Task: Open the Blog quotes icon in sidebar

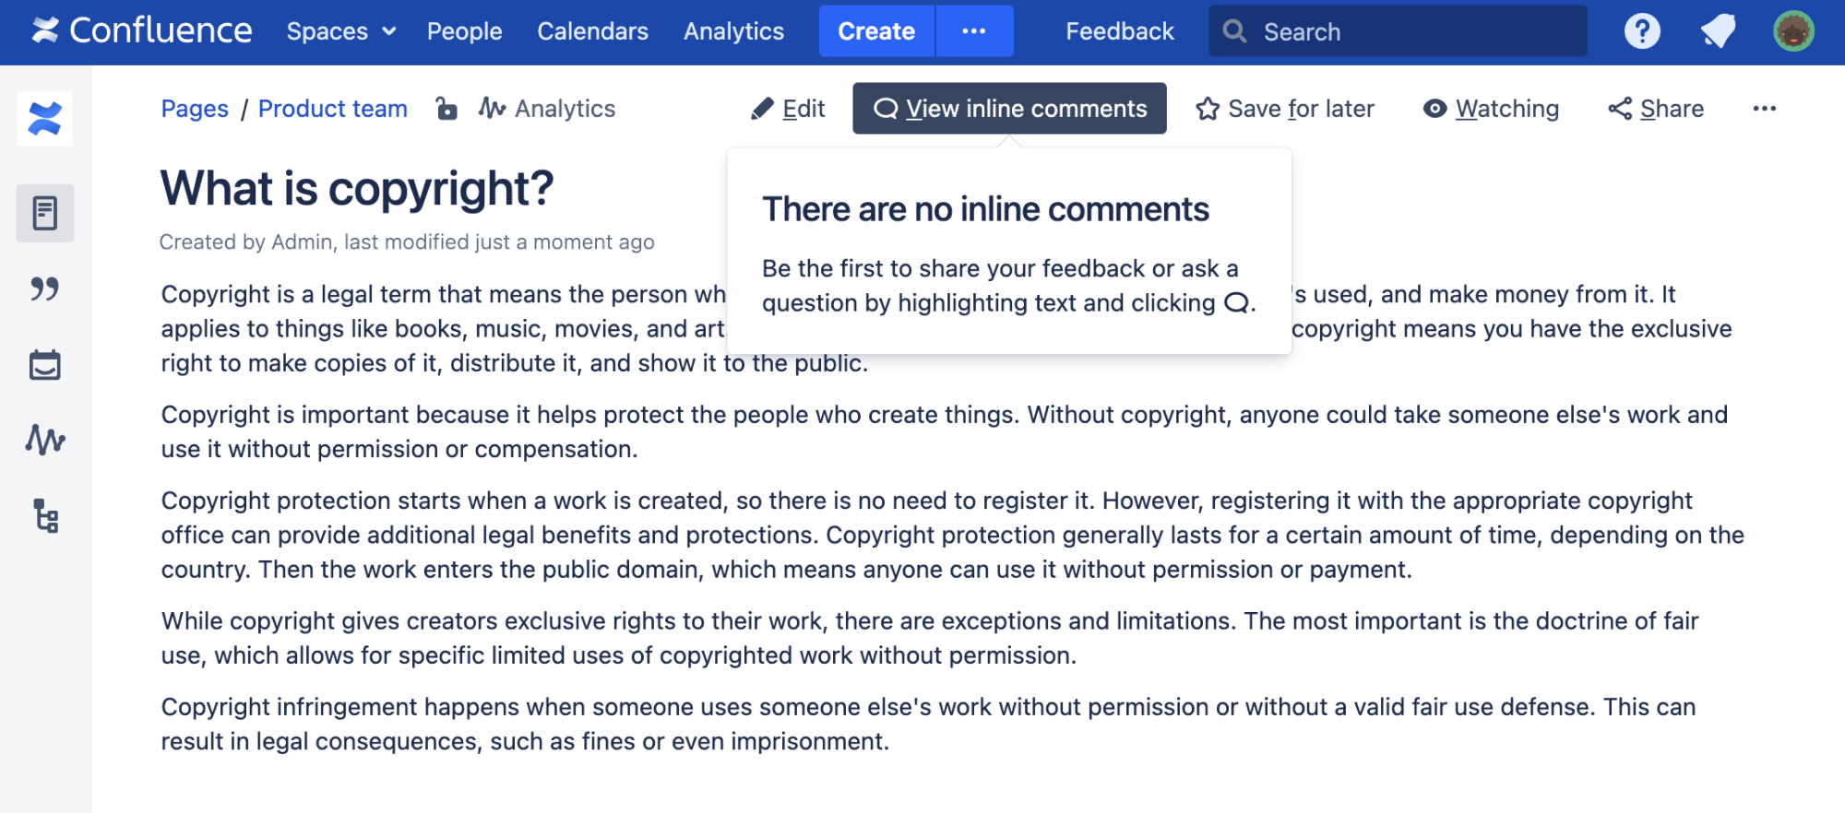Action: coord(44,289)
